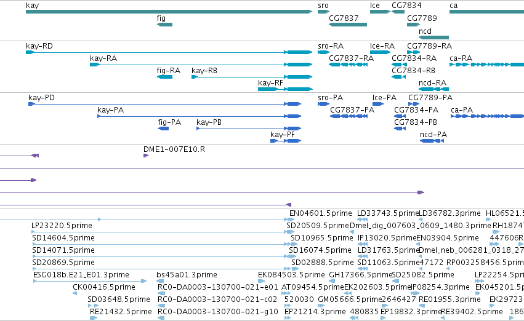Select protein CG7837-PA

coord(349,116)
